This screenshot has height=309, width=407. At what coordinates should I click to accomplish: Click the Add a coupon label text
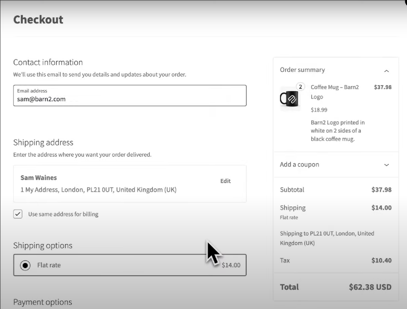coord(299,164)
